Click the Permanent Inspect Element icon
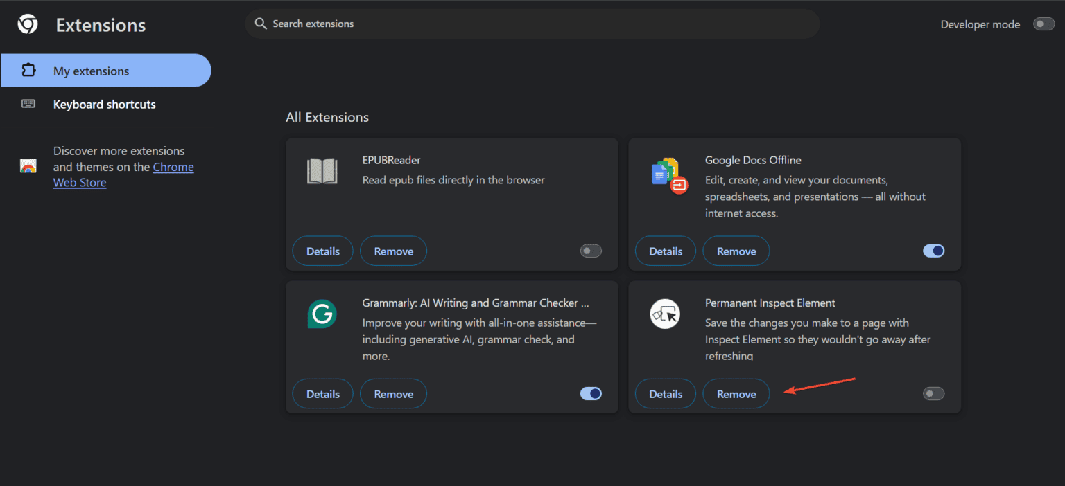The width and height of the screenshot is (1065, 486). [x=665, y=314]
